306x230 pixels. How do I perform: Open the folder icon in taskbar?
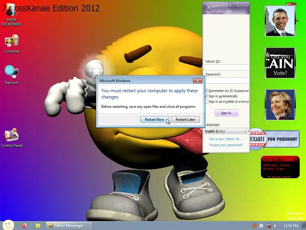coord(38,226)
